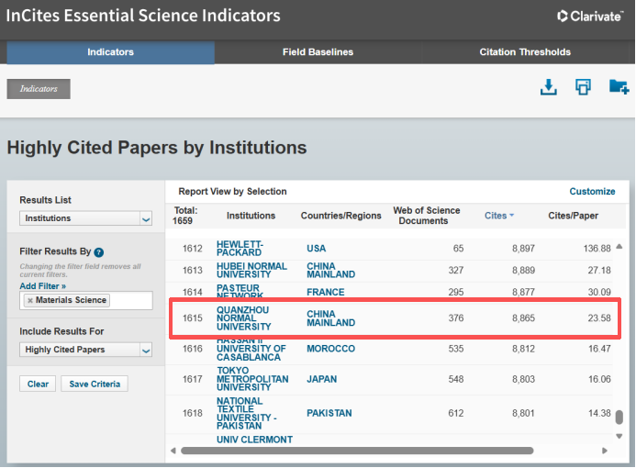This screenshot has width=636, height=468.
Task: Click the Cites sort arrow
Action: [x=511, y=216]
